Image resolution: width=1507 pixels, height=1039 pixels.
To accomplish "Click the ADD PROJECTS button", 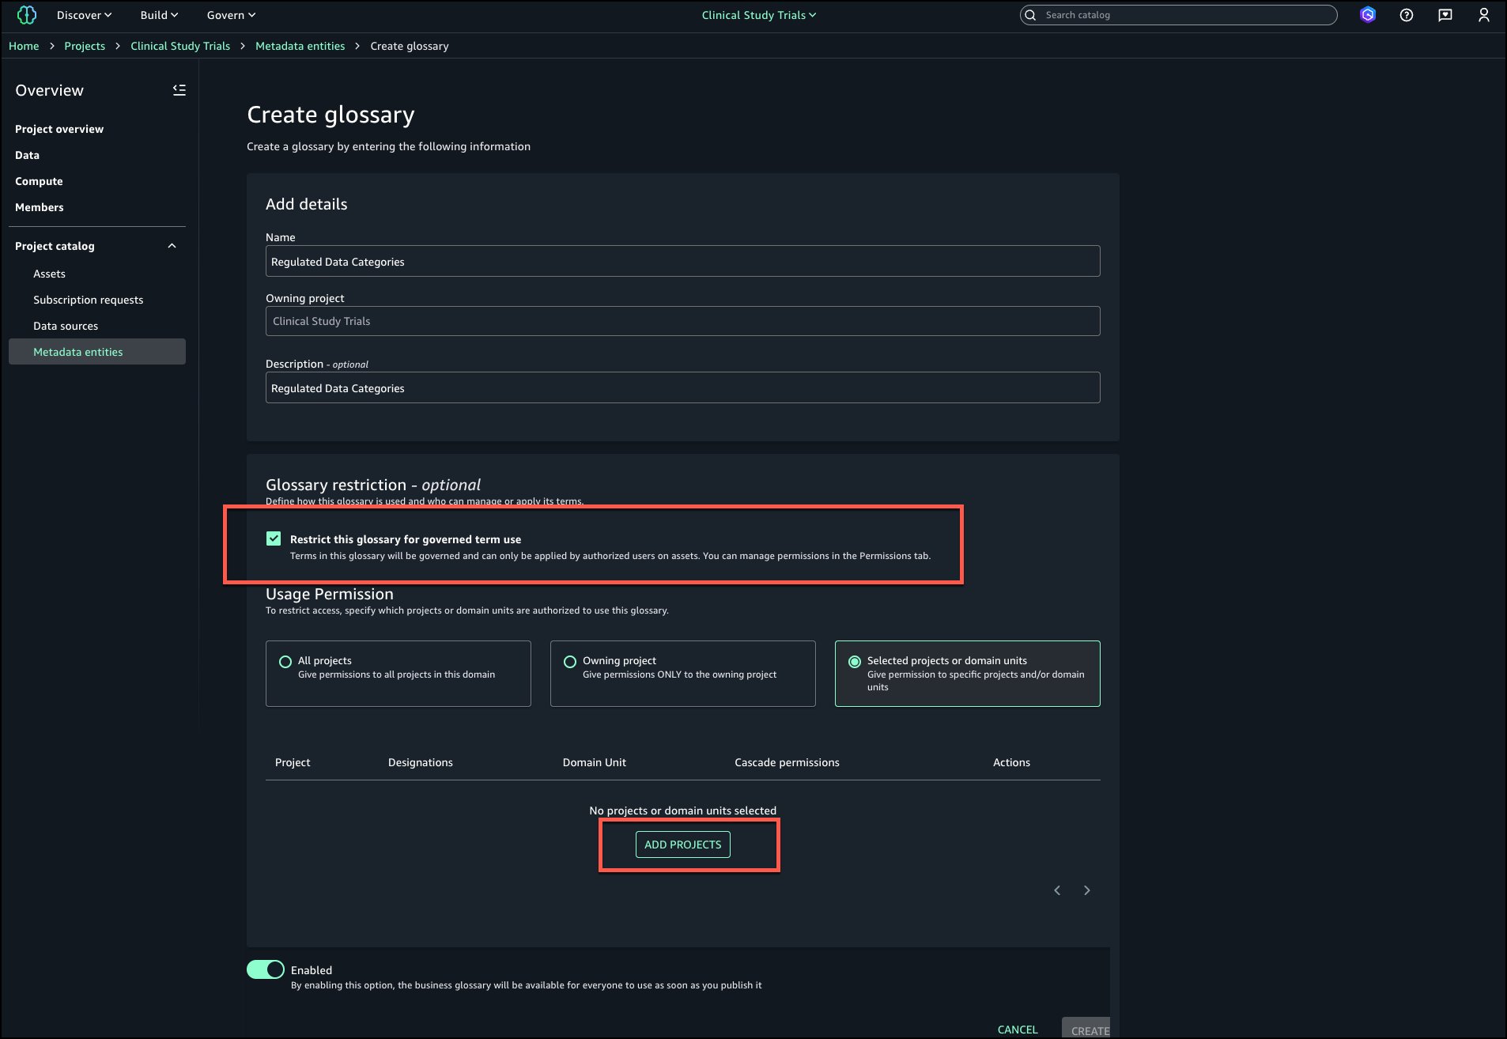I will 682,844.
